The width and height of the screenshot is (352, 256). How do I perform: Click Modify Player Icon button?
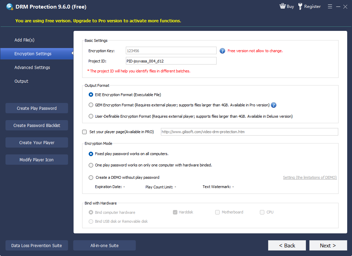tap(37, 160)
